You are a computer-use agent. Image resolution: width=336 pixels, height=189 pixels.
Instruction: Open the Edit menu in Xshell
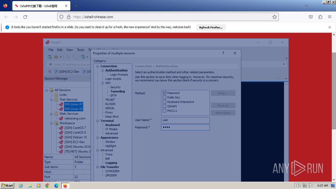tap(60, 50)
